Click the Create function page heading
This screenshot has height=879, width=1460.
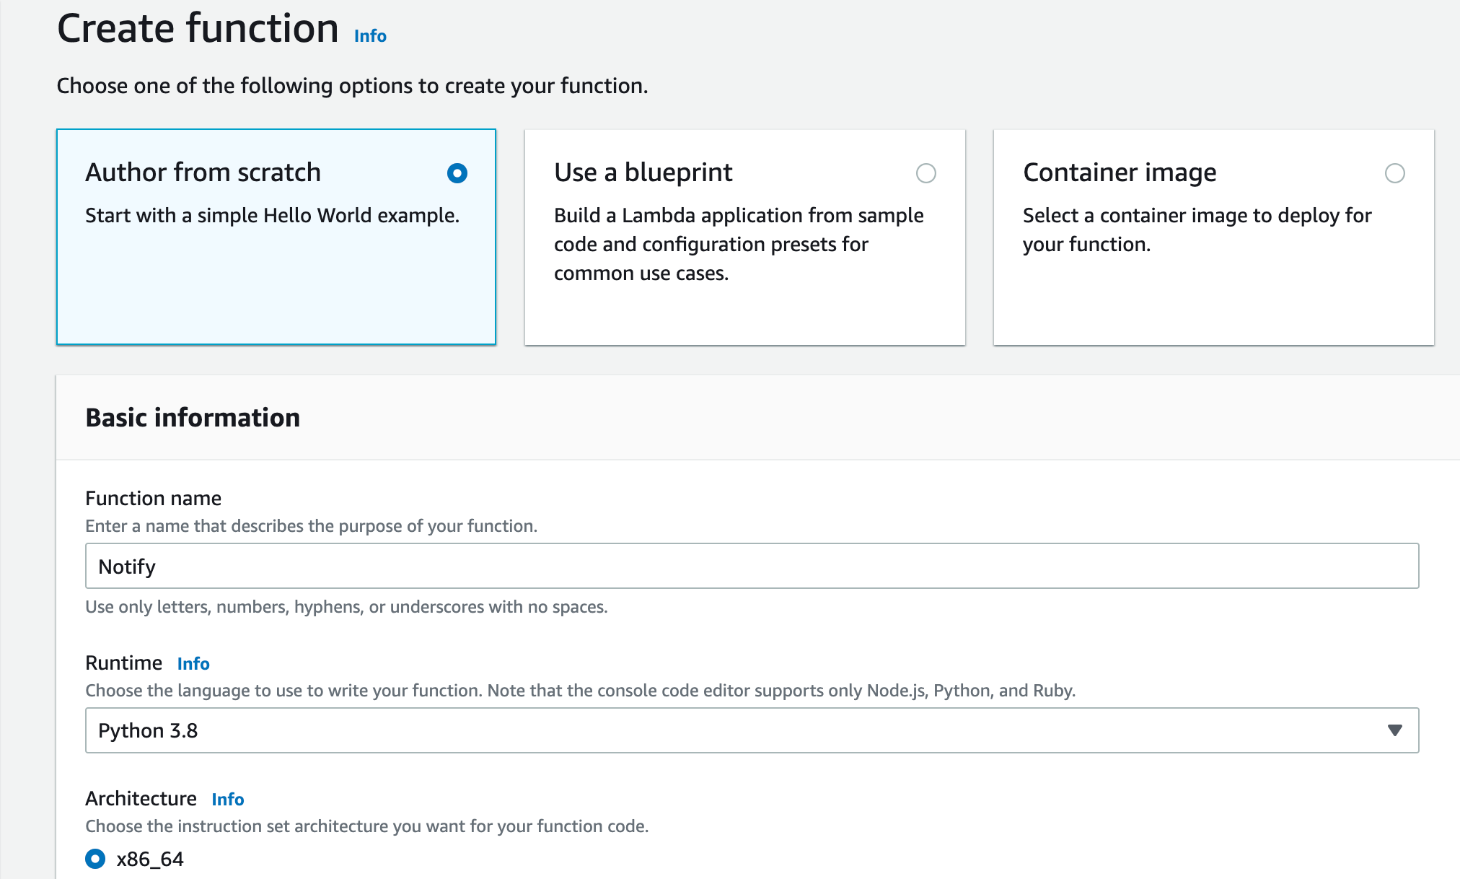(x=198, y=29)
